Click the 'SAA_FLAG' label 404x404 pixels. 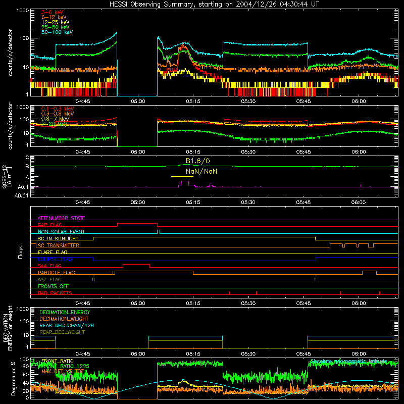tap(49, 266)
